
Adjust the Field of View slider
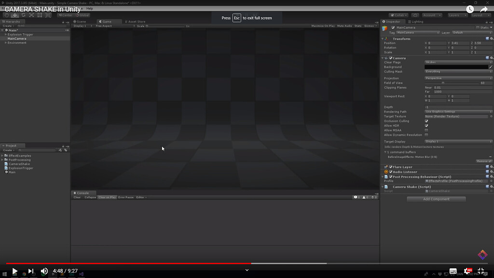pos(443,83)
